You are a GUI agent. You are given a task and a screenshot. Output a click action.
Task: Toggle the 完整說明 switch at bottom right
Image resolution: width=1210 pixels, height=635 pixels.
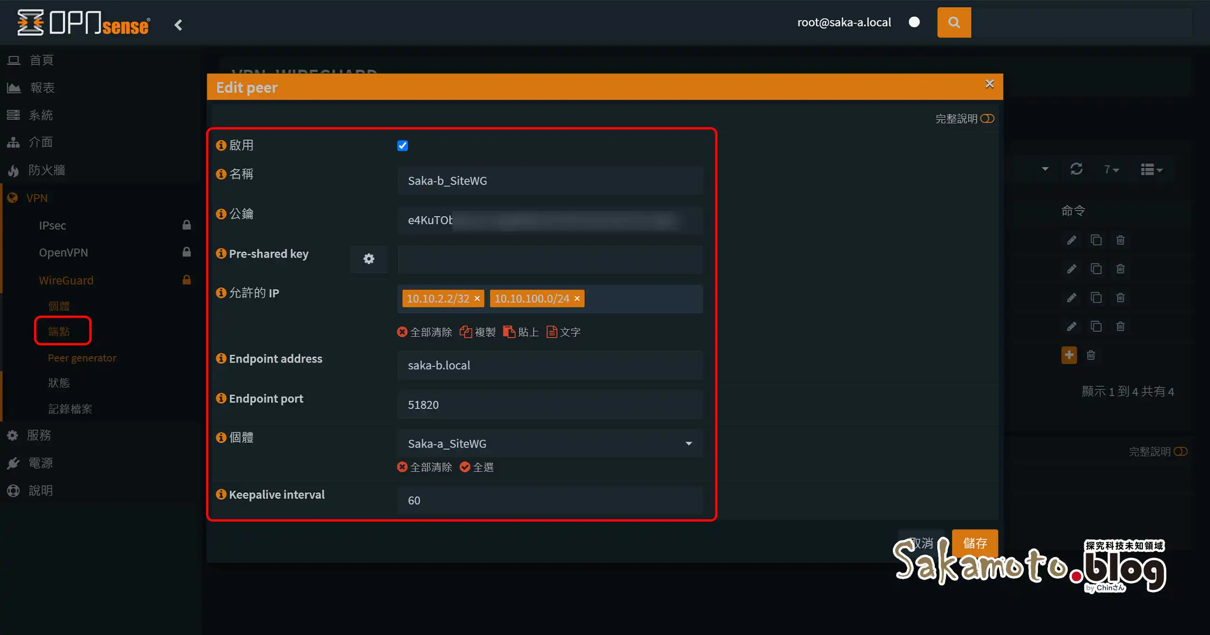[1180, 451]
